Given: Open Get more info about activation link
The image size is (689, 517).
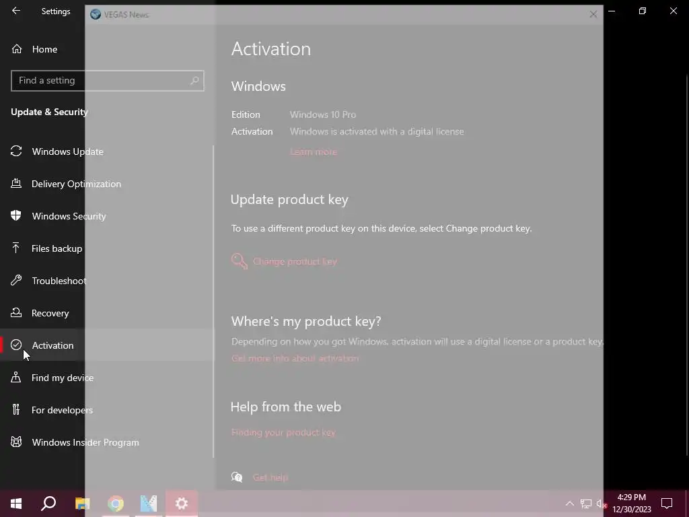Looking at the screenshot, I should (x=295, y=358).
